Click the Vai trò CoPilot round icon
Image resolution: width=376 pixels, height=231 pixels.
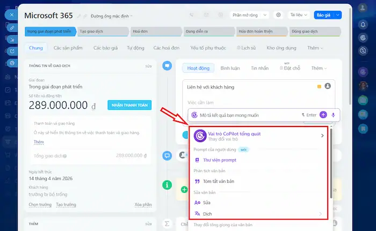click(x=200, y=136)
